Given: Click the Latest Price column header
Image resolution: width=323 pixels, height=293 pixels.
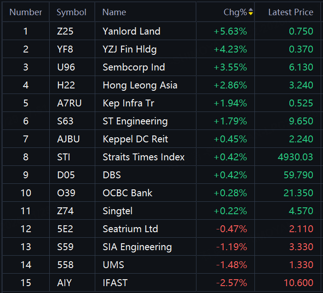Looking at the screenshot, I should pos(290,12).
